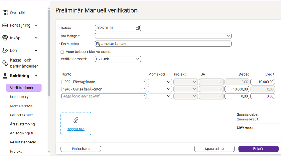The width and height of the screenshot is (281, 156).
Task: Click the sidebar vertical scrollbar
Action: (49, 53)
